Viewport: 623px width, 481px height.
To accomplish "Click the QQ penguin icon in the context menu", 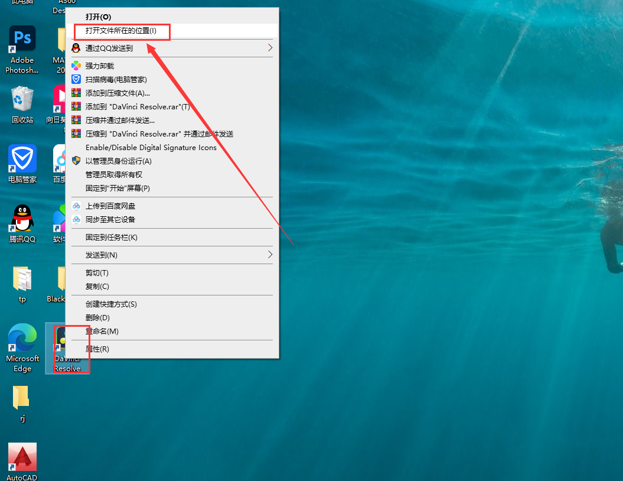I will 76,48.
